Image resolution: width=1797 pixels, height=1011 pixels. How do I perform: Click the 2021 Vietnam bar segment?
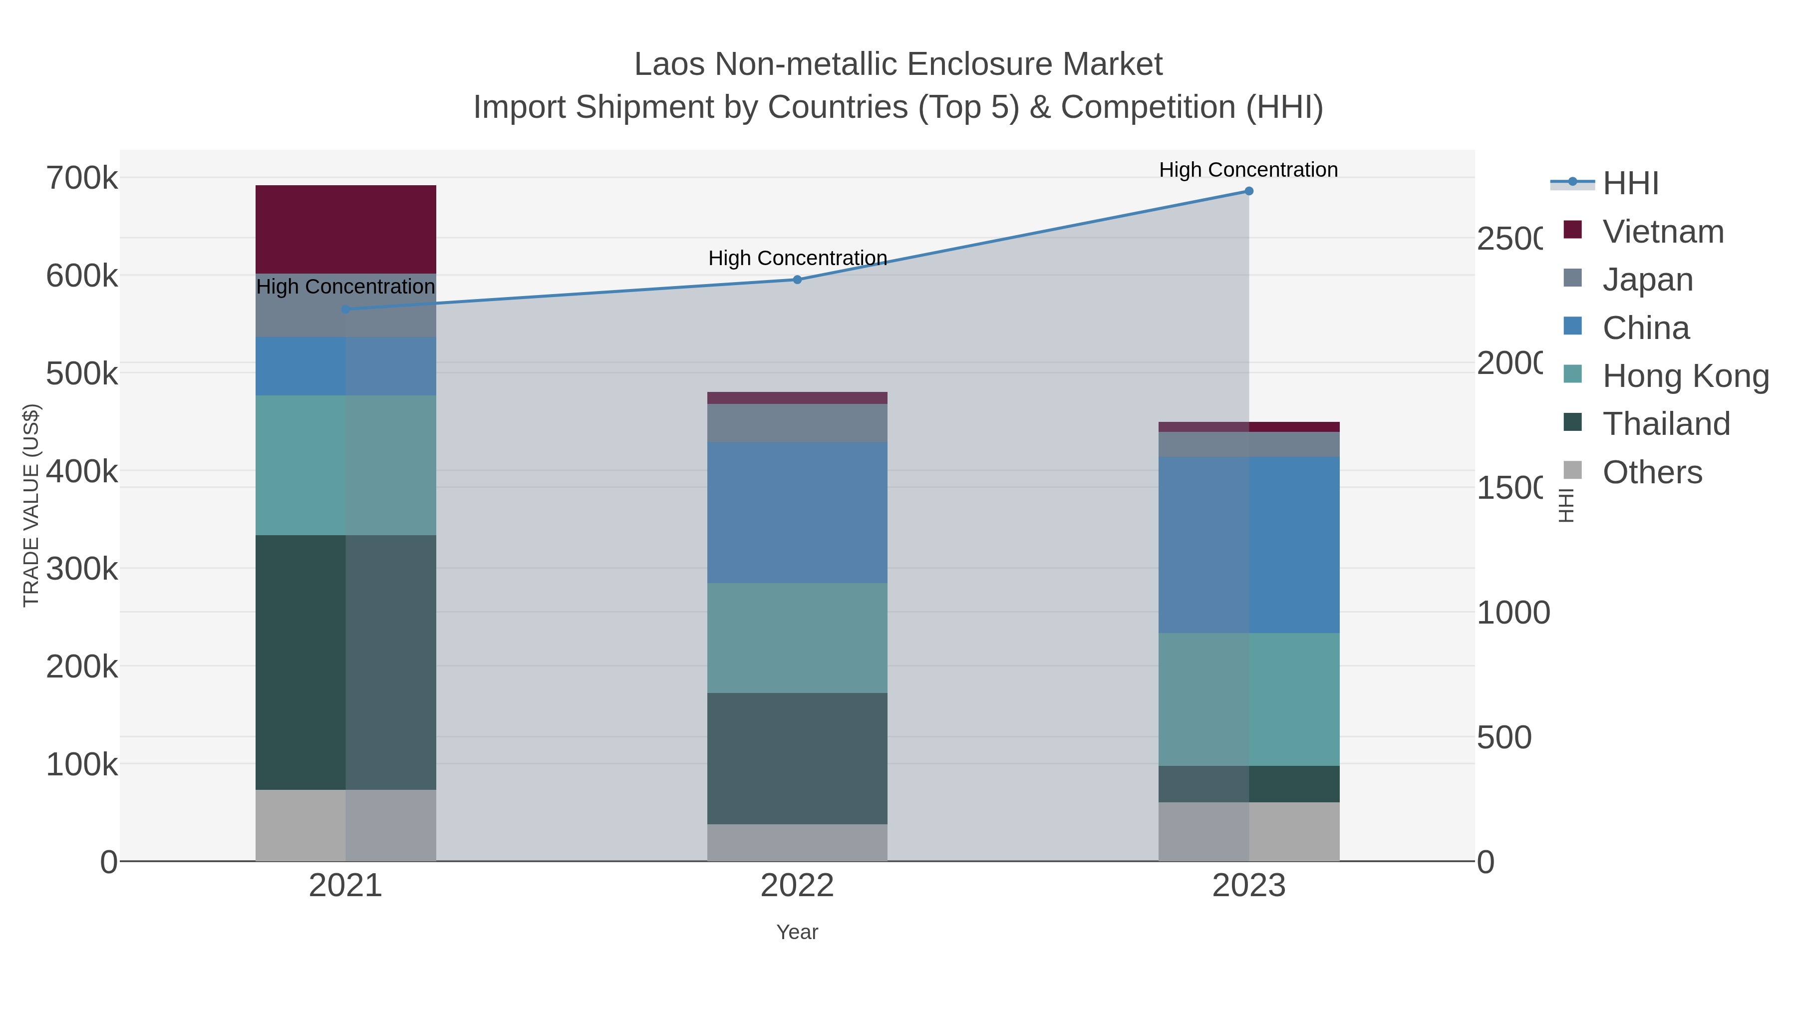pos(345,229)
